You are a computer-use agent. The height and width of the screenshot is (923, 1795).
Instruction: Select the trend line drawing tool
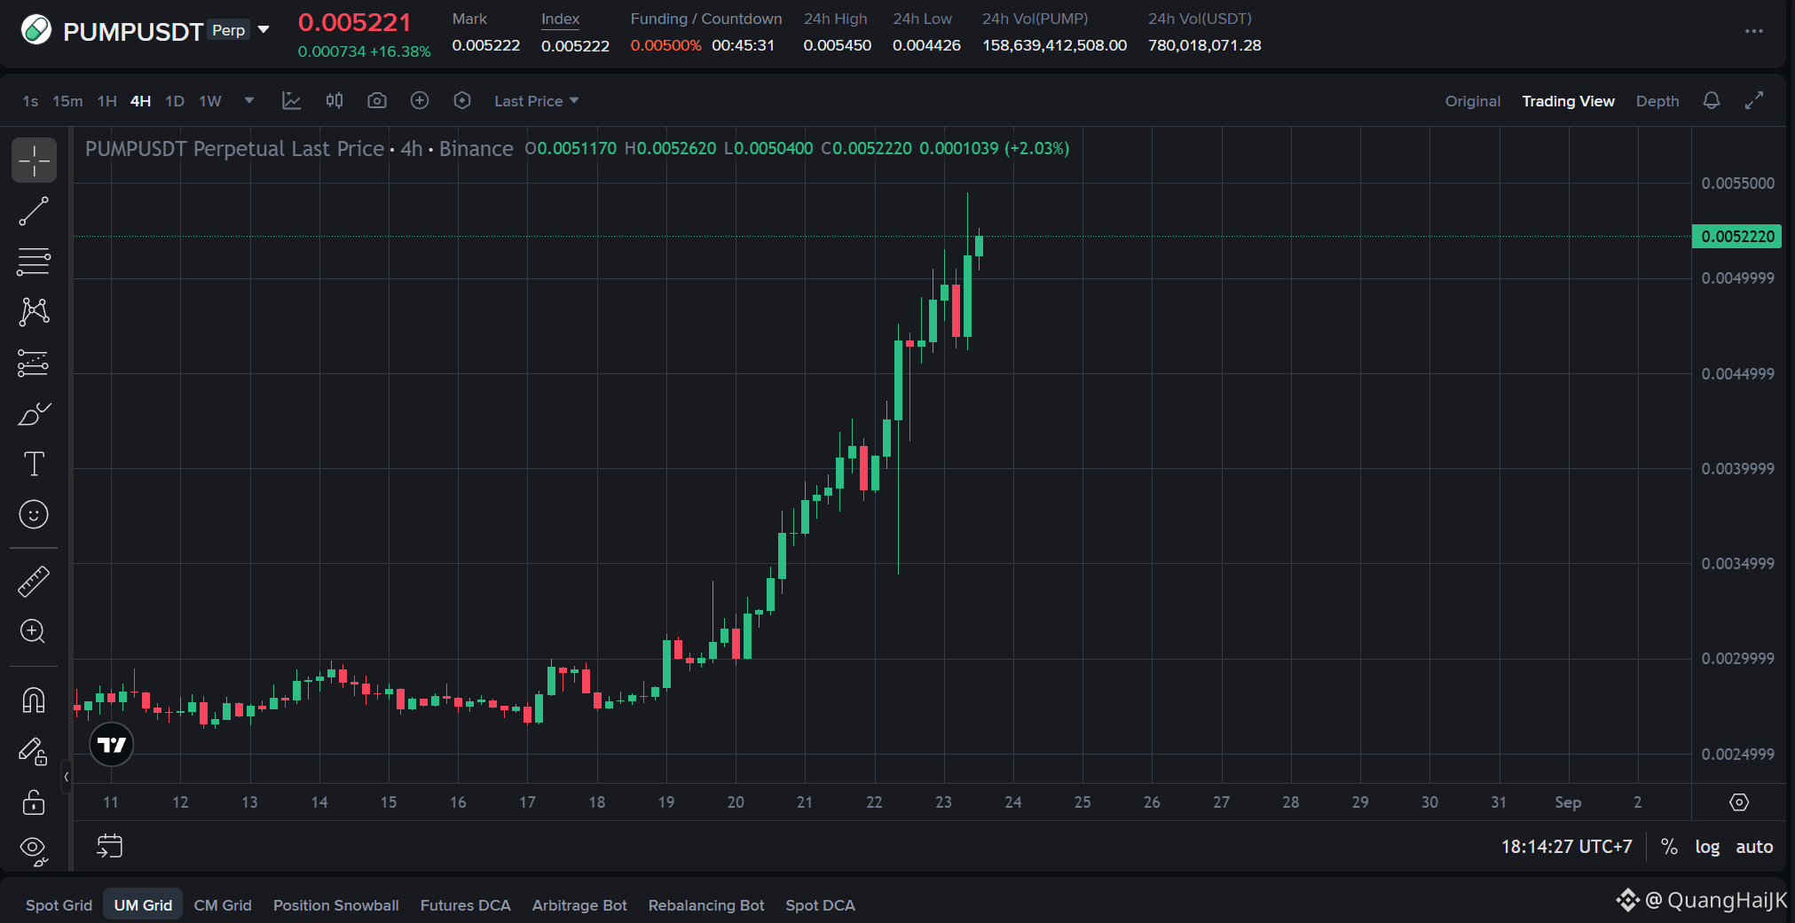point(34,211)
